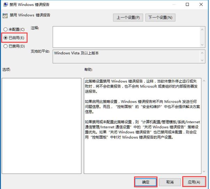Click the 选项: label
The height and width of the screenshot is (189, 210).
(6, 69)
